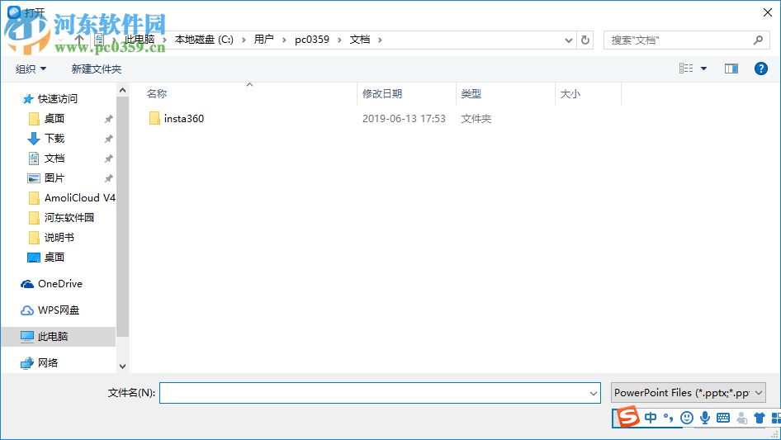Select 快速访问 in the navigation pane
The width and height of the screenshot is (781, 440).
pyautogui.click(x=58, y=99)
